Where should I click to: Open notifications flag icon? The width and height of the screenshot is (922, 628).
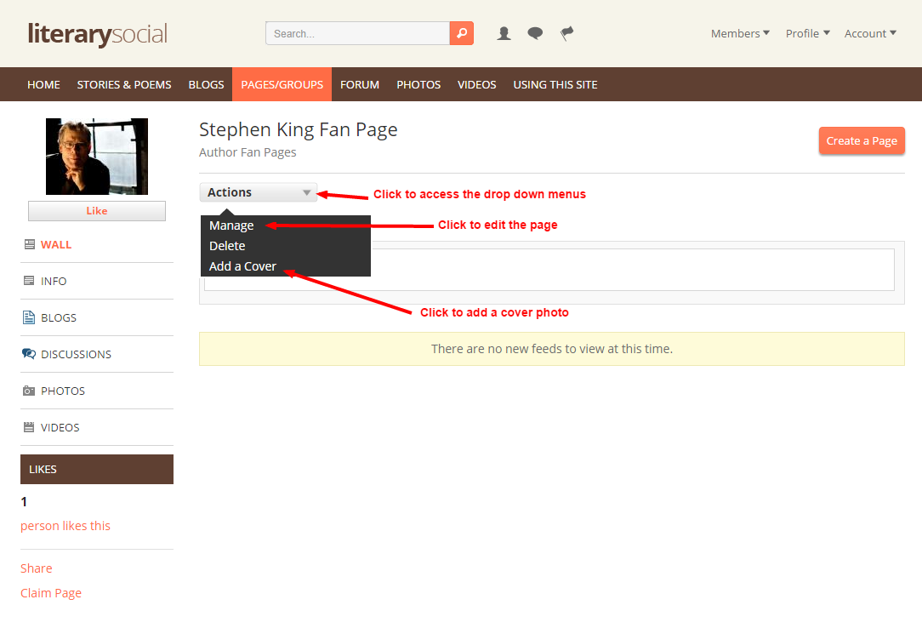click(566, 33)
